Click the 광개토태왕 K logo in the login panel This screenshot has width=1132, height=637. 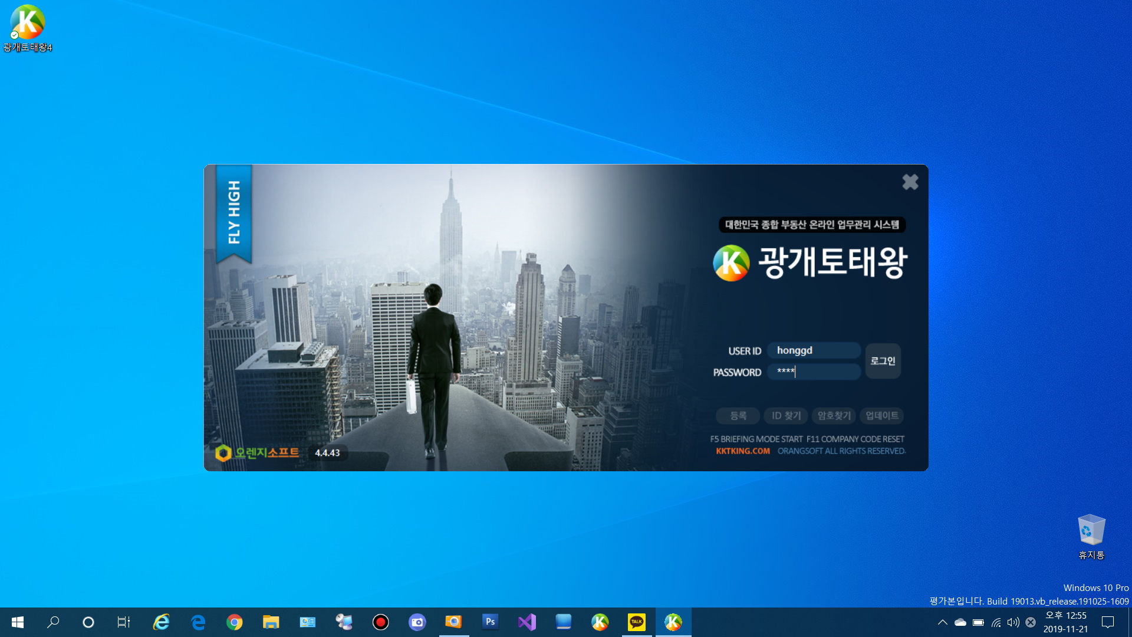pyautogui.click(x=731, y=263)
